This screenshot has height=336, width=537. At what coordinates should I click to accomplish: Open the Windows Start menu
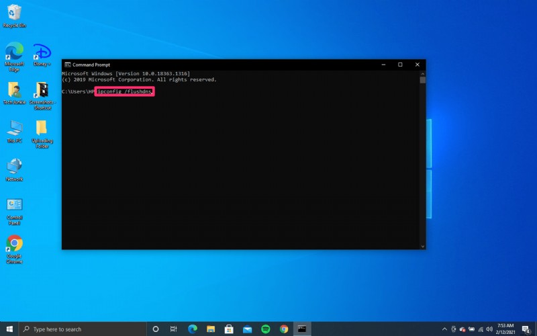(x=9, y=329)
